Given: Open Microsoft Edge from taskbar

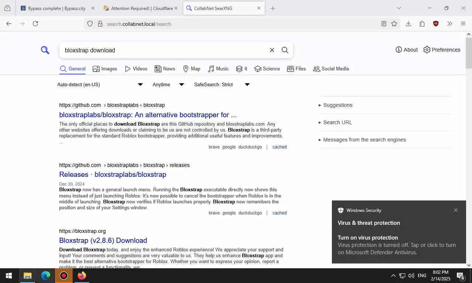Looking at the screenshot, I should (x=45, y=276).
